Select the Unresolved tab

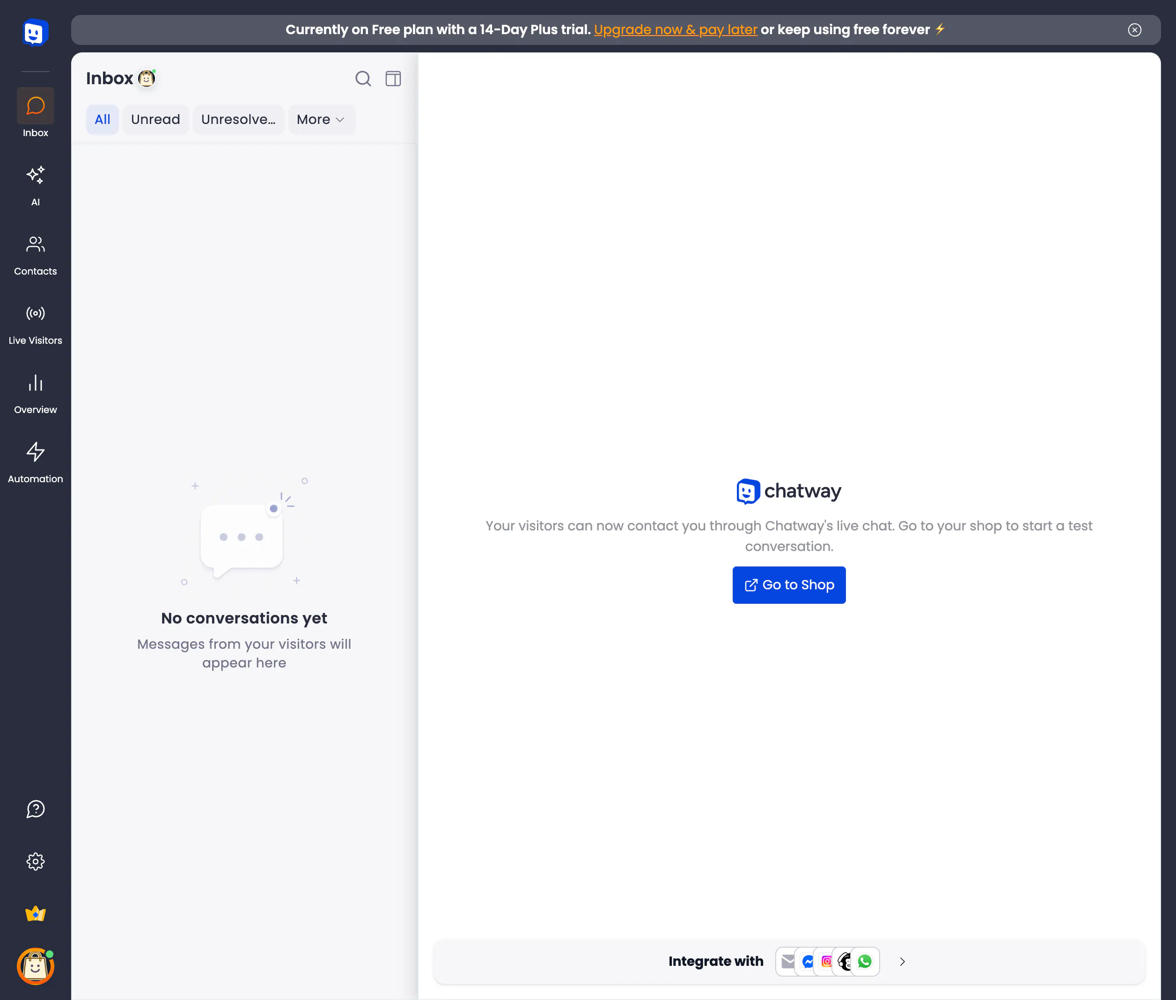pyautogui.click(x=238, y=120)
